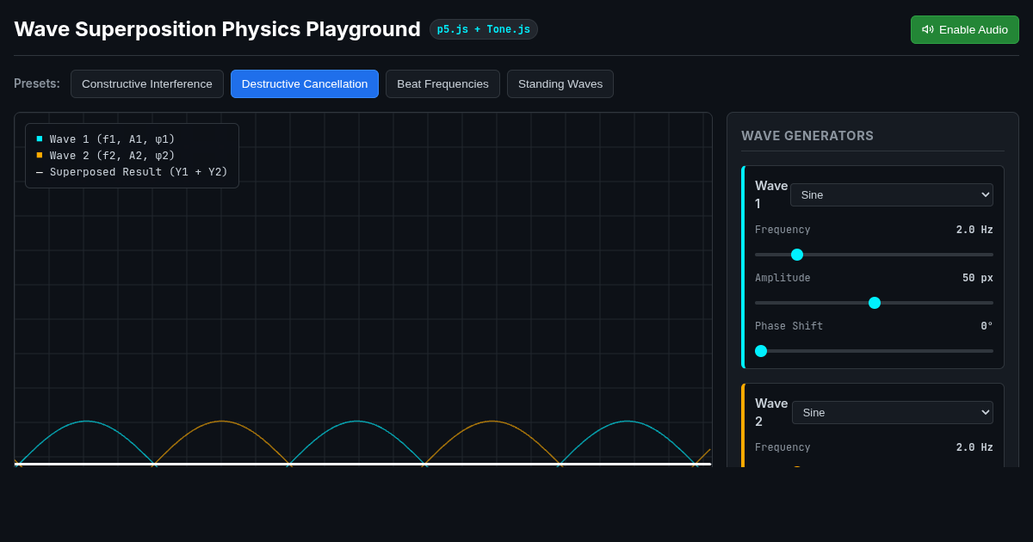Click the orange Wave 2 legend square
The image size is (1033, 542).
coord(40,155)
